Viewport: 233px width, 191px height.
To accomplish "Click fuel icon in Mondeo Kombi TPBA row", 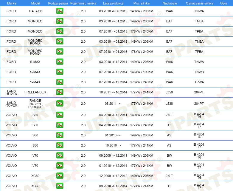I will pos(60,52).
